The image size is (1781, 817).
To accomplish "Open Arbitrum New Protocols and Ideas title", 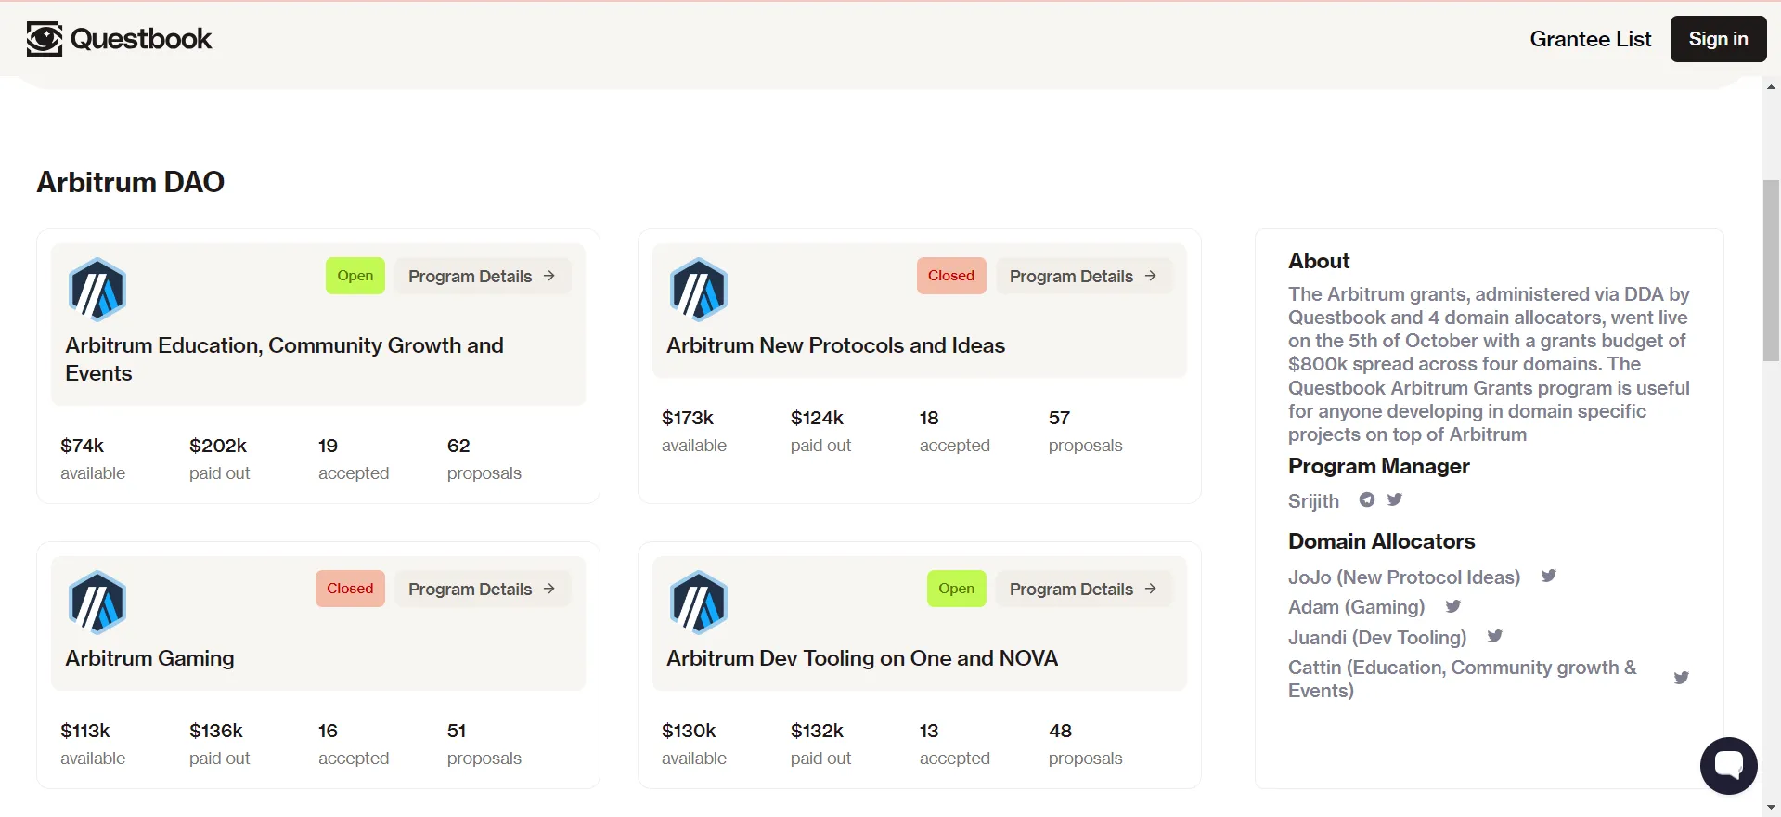I will (x=835, y=345).
